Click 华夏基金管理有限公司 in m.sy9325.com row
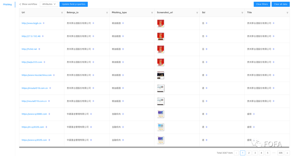The height and width of the screenshot is (156, 291). 78,127
